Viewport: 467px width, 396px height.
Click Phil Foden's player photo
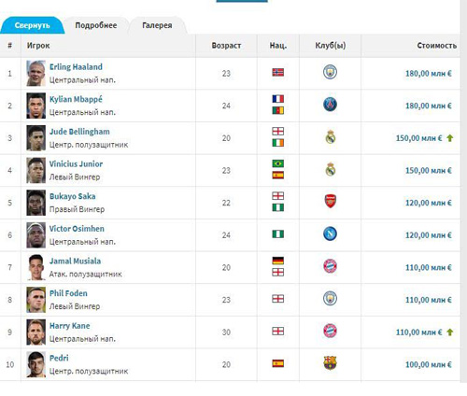click(x=35, y=300)
